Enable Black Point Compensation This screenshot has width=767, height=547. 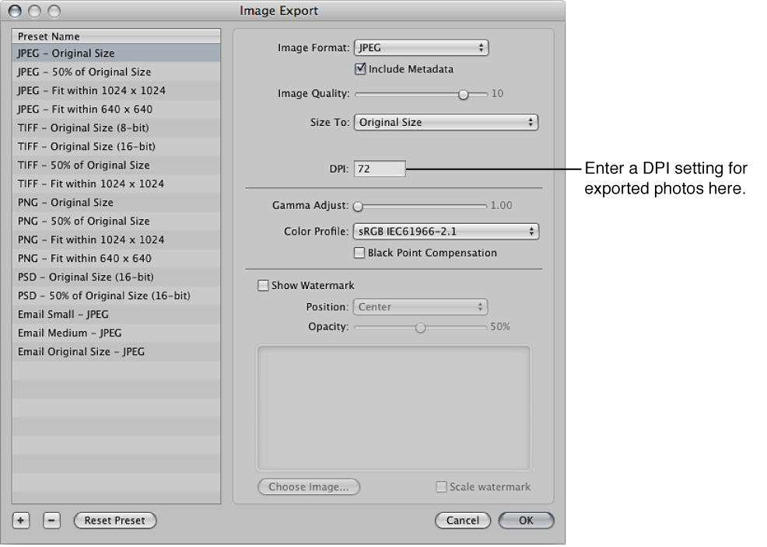click(x=359, y=253)
